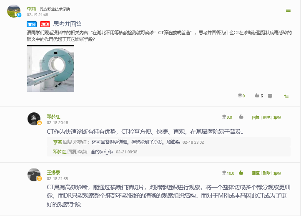Image resolution: width=301 pixels, height=216 pixels.
Task: Reply to 邓梦红's comment via 回复
Action: tap(256, 117)
